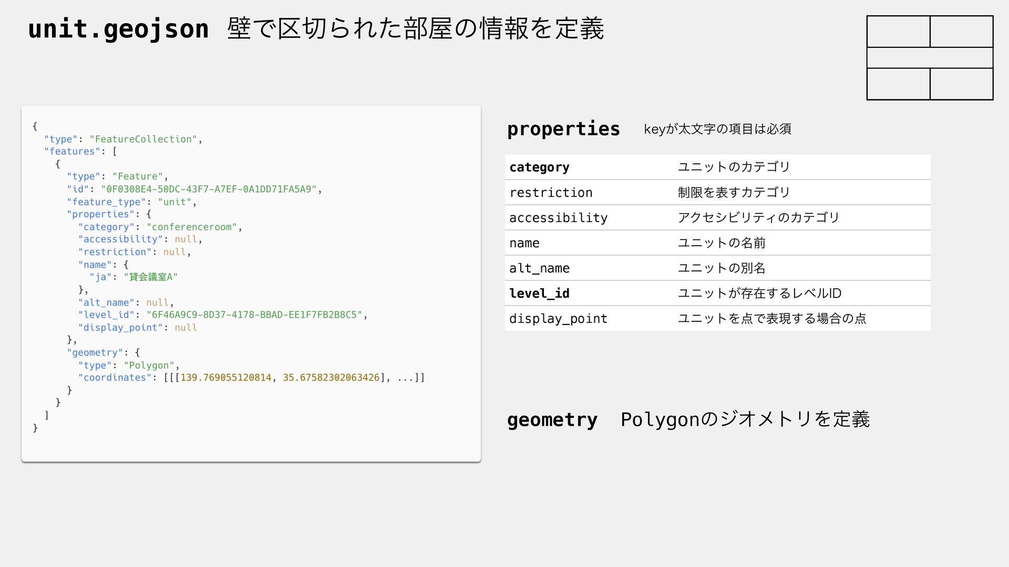Click the description "ユニットのカテゴリ"

pyautogui.click(x=734, y=167)
